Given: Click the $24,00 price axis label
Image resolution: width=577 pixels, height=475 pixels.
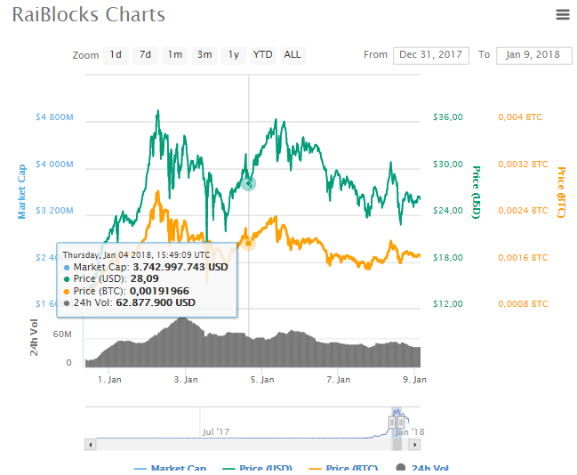Looking at the screenshot, I should pos(448,211).
